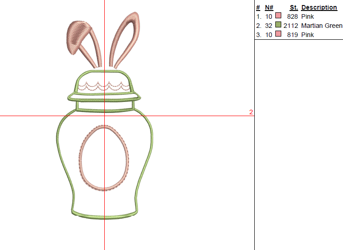Click the 'N#' column header
The width and height of the screenshot is (343, 250).
click(x=269, y=7)
